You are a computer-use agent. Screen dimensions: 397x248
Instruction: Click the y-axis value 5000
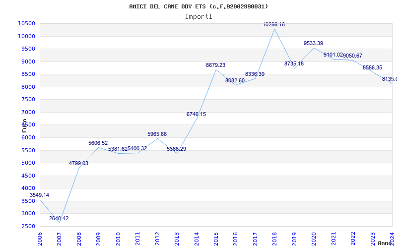28,163
